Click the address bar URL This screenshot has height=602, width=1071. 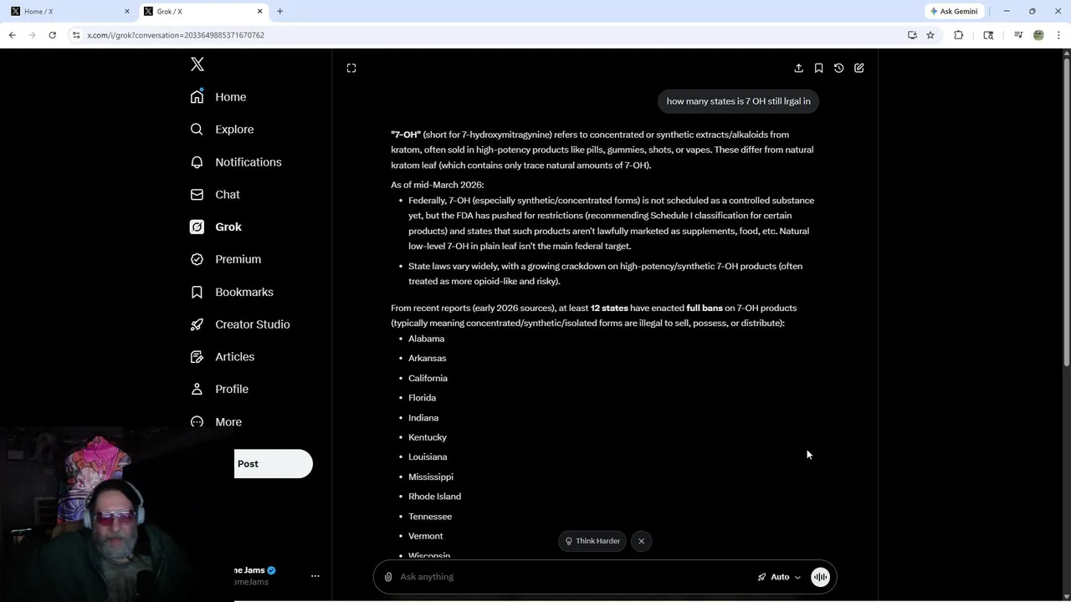176,35
